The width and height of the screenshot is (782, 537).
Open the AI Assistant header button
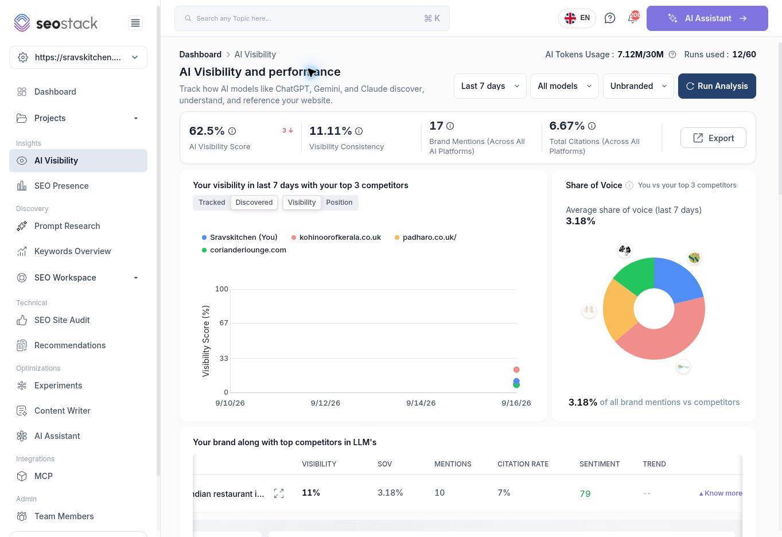point(707,18)
